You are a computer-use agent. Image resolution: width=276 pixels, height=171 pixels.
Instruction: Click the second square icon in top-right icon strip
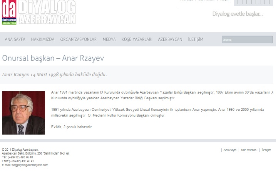point(249,2)
